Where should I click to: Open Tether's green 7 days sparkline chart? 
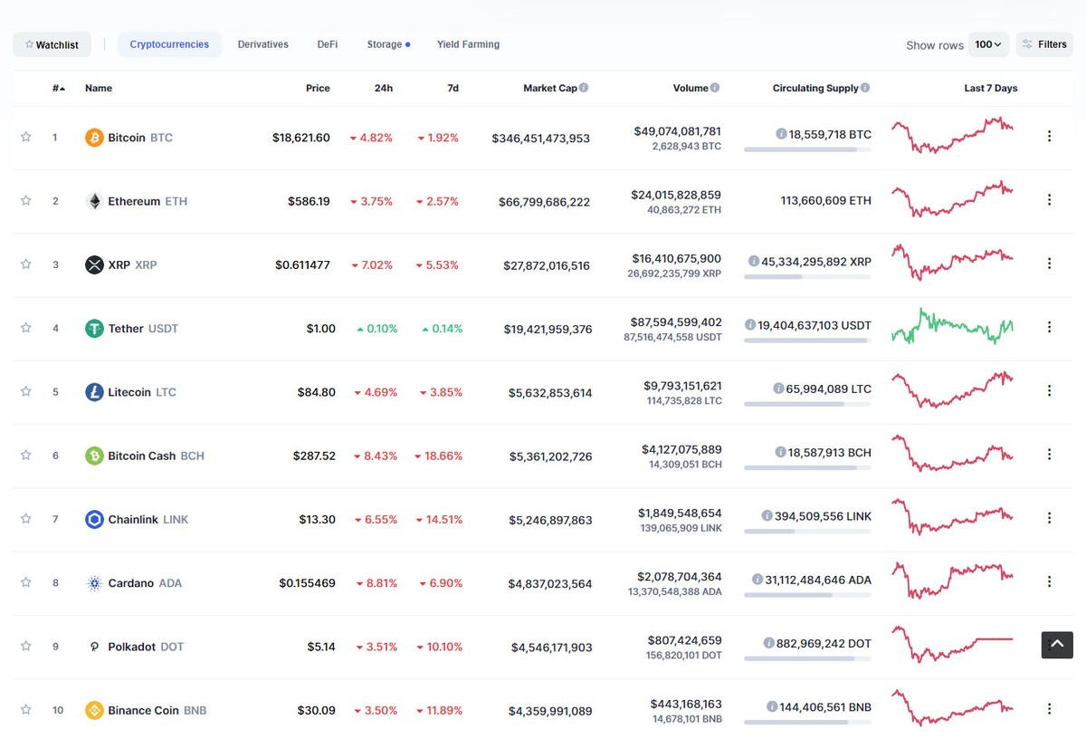(952, 327)
